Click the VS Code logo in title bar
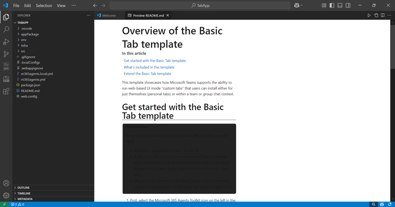This screenshot has height=207, width=395. (5, 5)
